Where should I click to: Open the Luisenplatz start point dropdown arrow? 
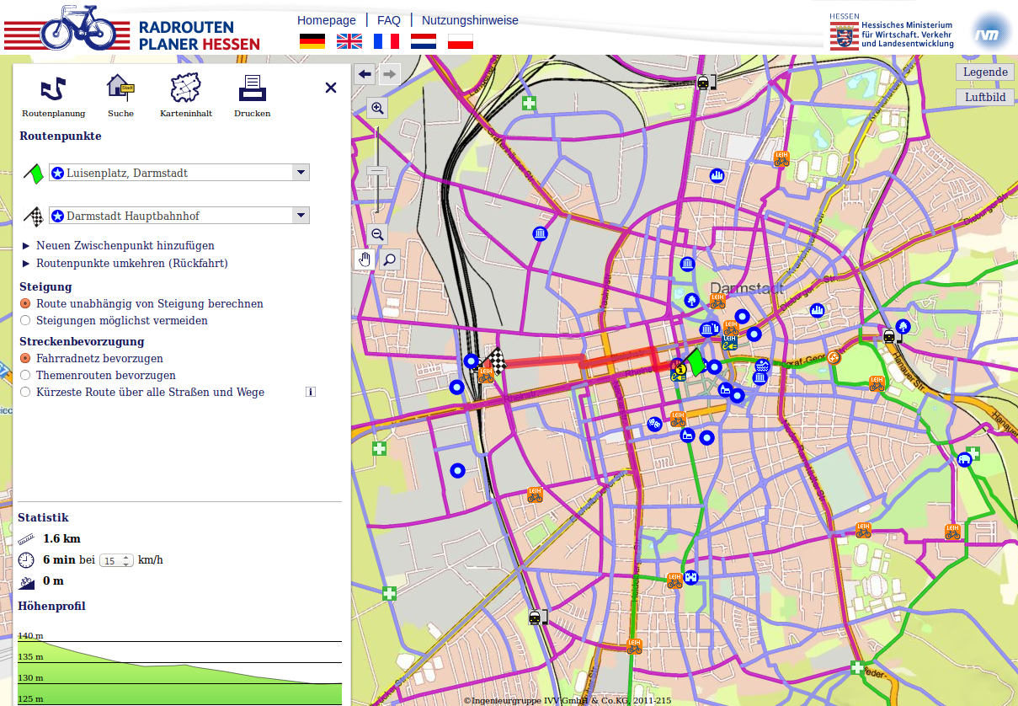(x=301, y=173)
